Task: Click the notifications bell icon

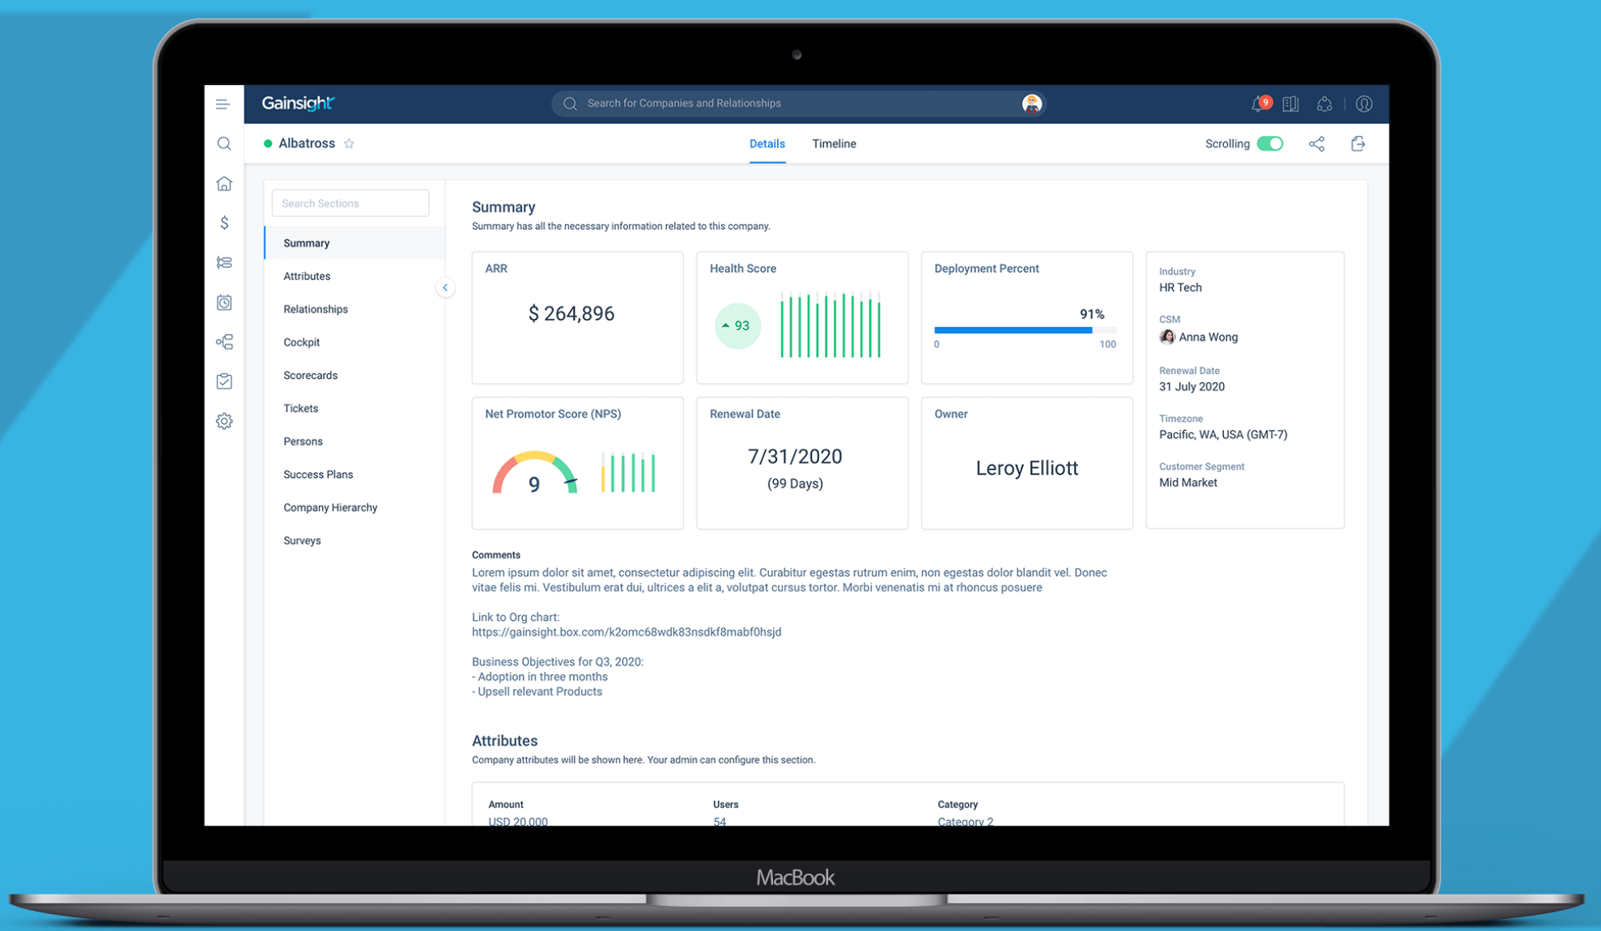Action: point(1259,104)
